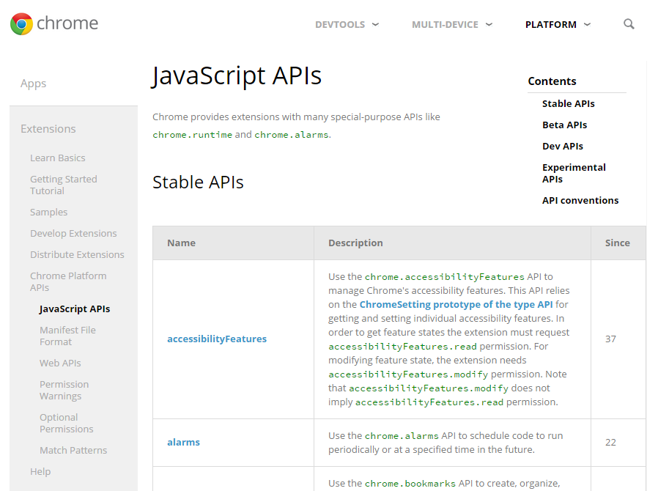Open the Getting Started Tutorial link

63,185
